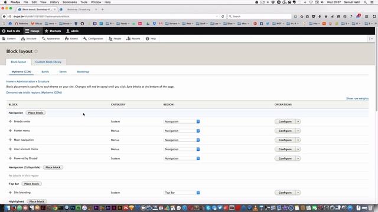Viewport: 378px width, 212px height.
Task: Open the Firefox downloads arrow icon
Action: tap(320, 16)
